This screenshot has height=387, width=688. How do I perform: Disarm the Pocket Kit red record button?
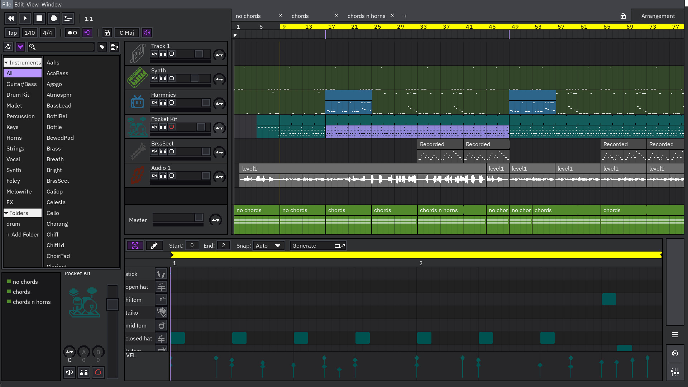click(172, 127)
